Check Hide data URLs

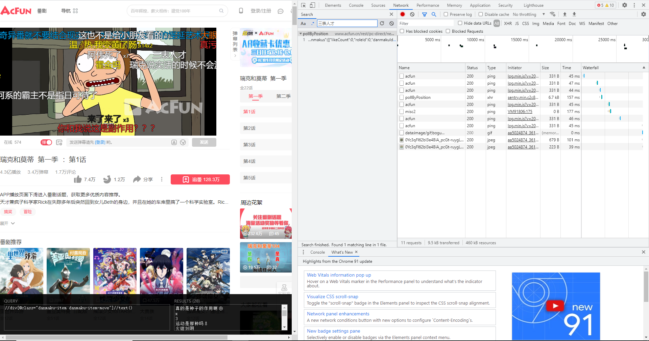460,23
